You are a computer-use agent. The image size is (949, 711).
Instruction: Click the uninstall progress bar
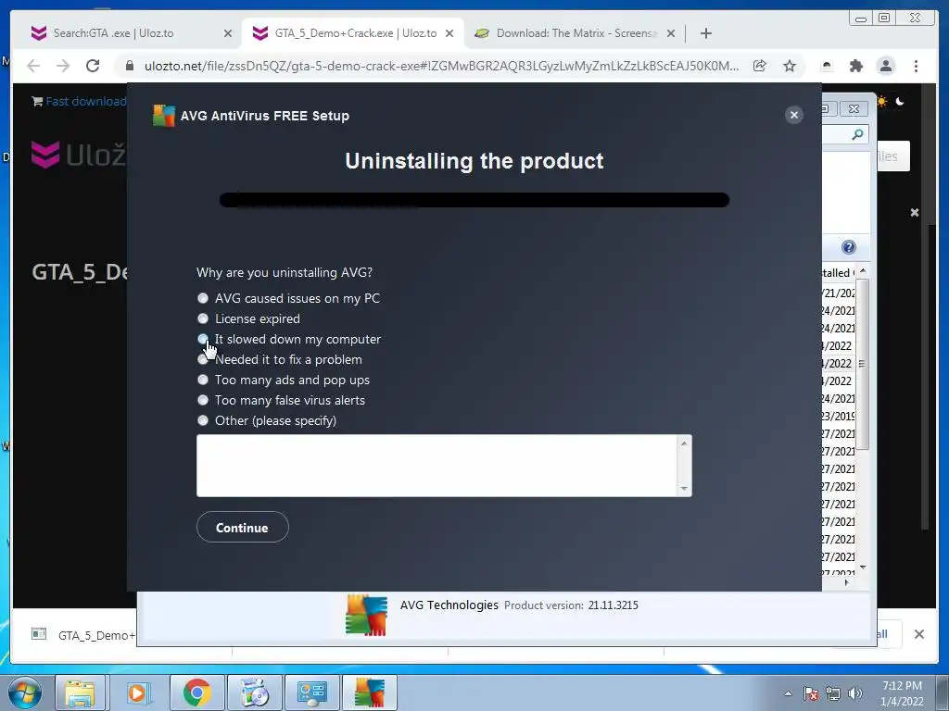click(x=474, y=200)
